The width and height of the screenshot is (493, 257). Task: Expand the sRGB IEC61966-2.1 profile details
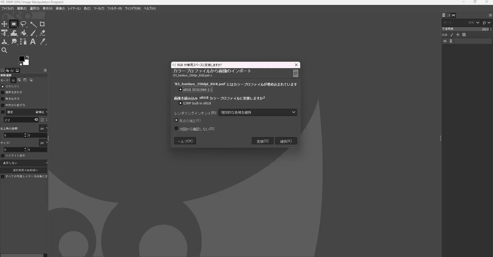(180, 90)
